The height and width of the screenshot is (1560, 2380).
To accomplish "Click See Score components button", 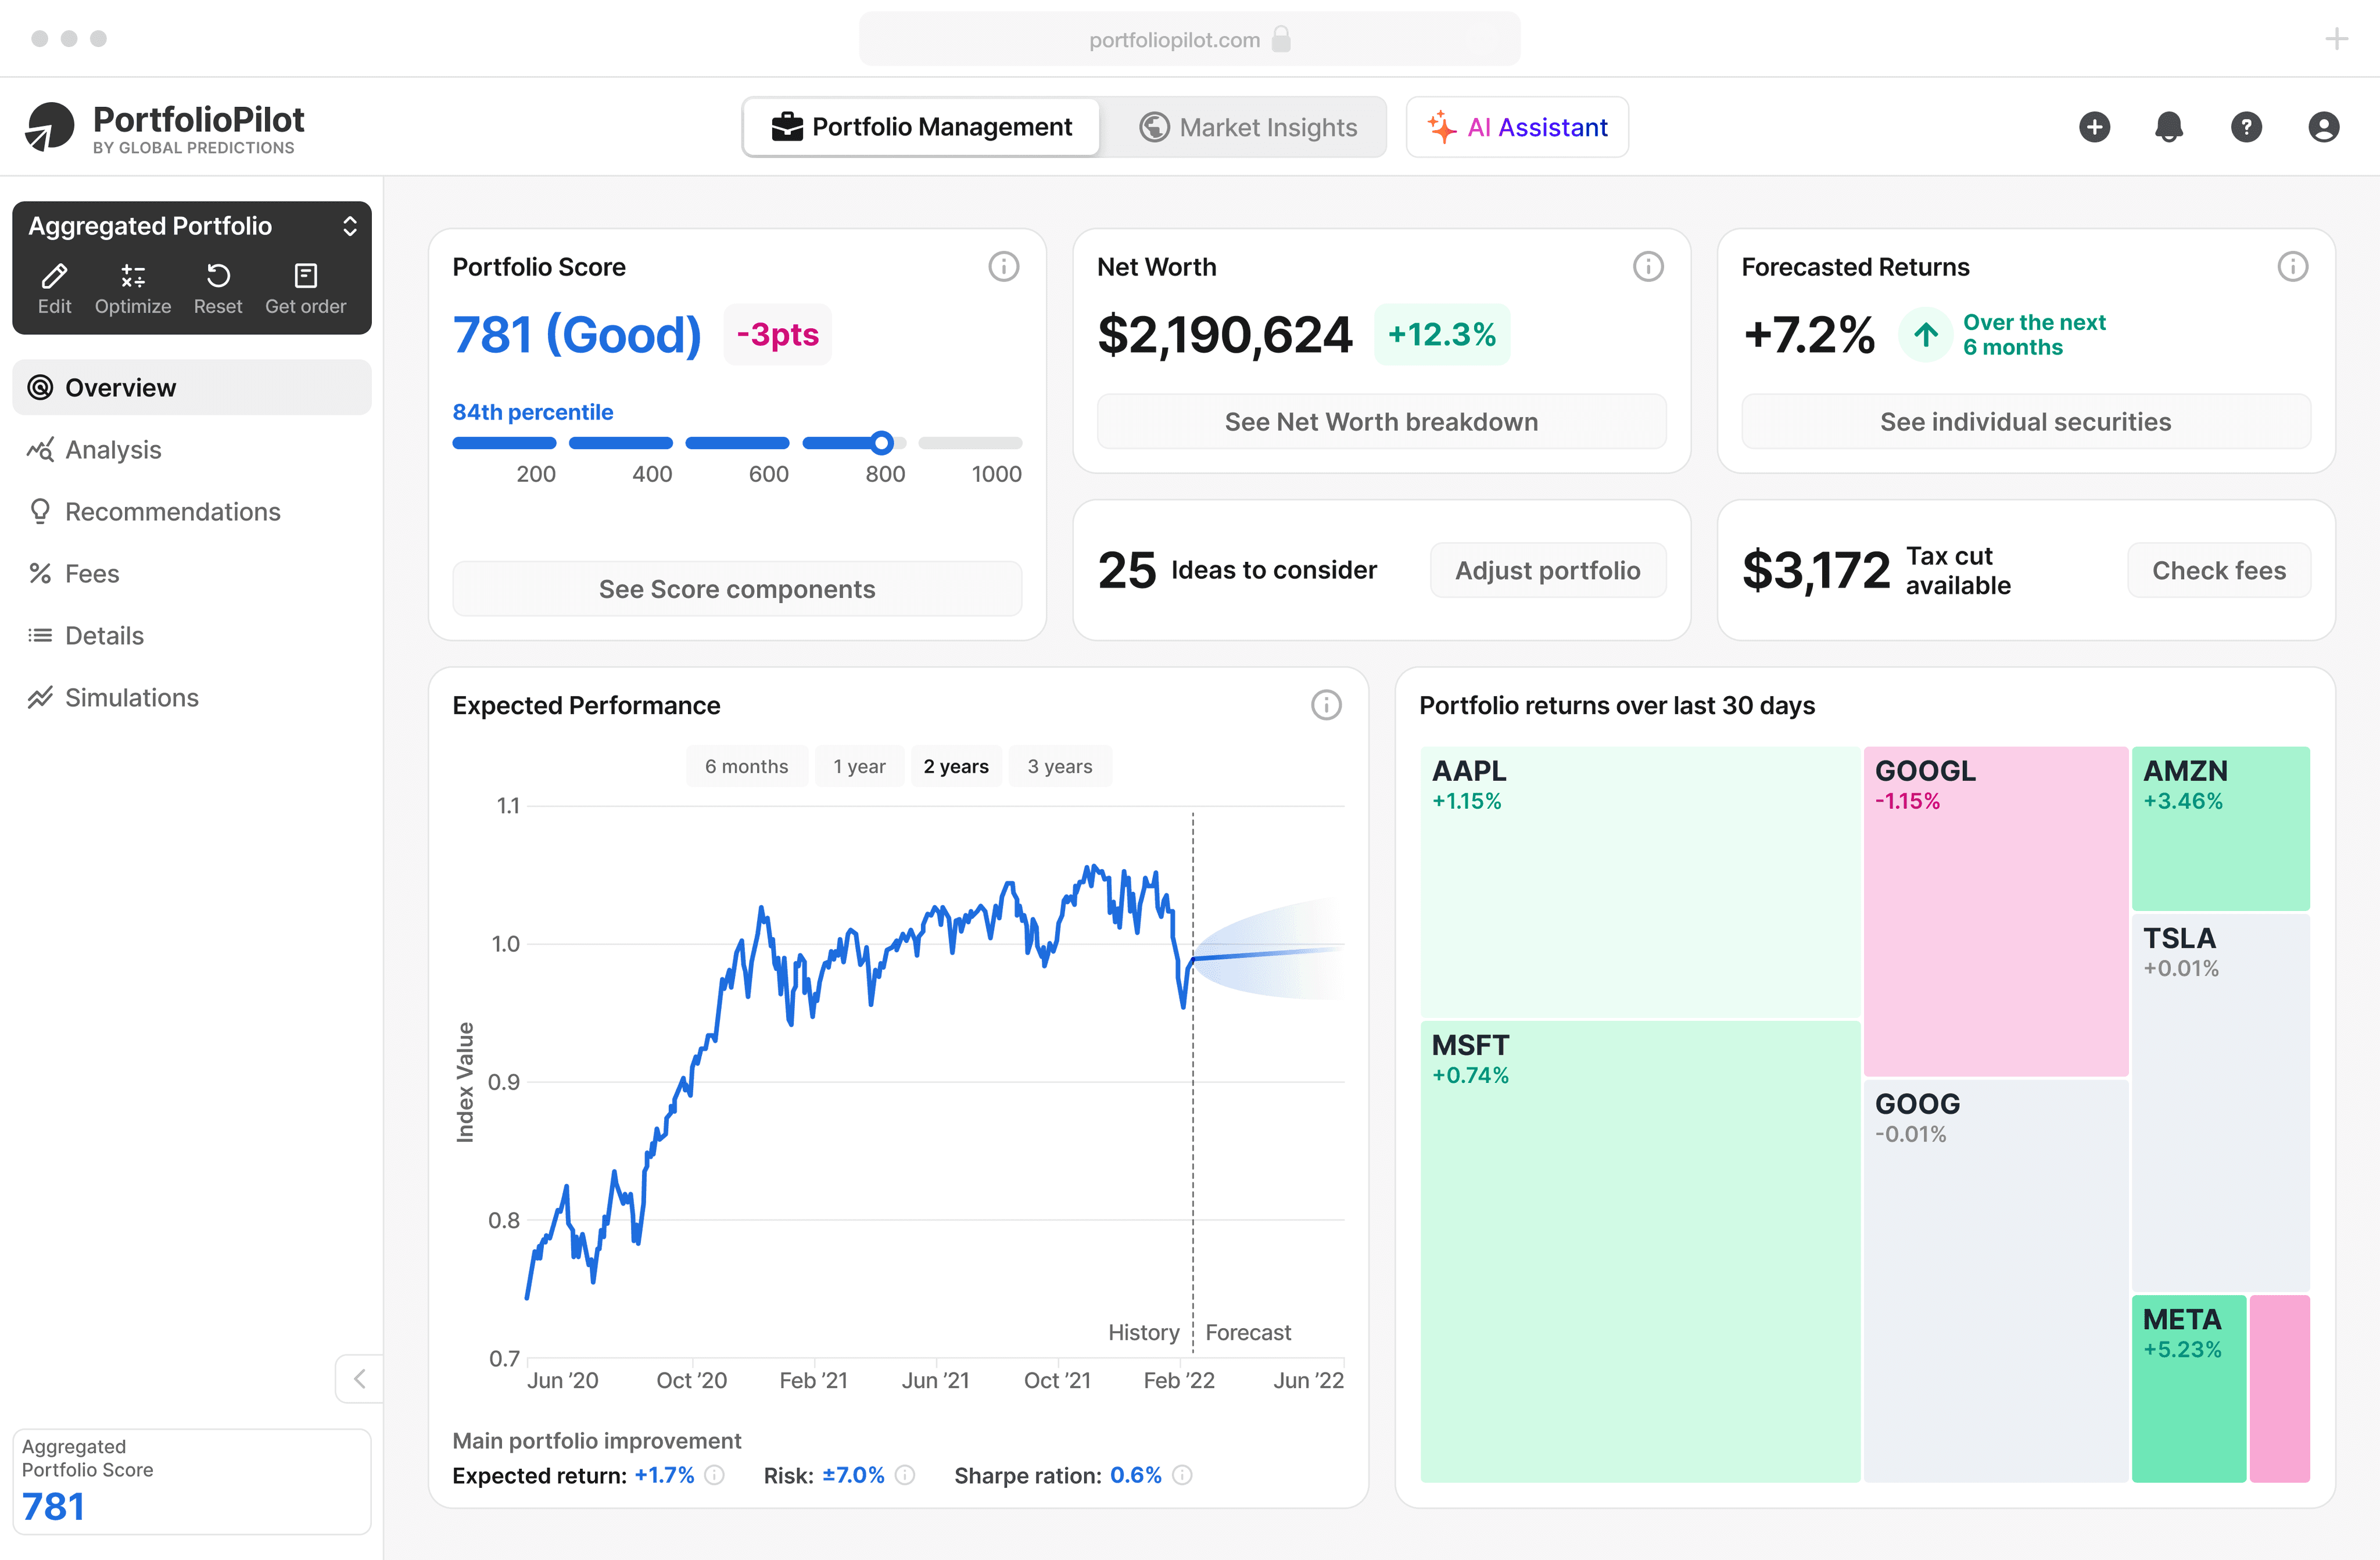I will click(737, 589).
